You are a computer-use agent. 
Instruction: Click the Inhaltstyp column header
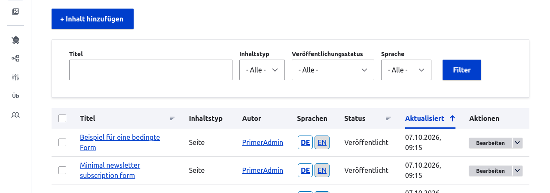pos(206,118)
